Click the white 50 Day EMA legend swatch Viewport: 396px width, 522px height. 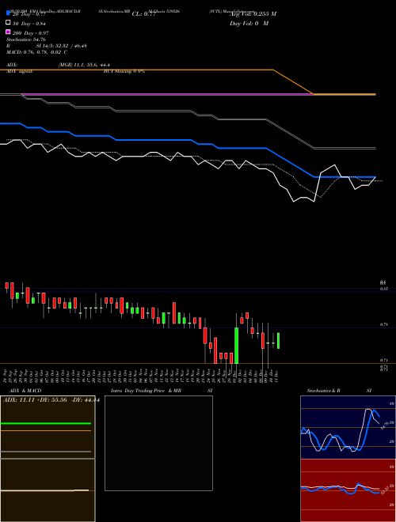(9, 22)
